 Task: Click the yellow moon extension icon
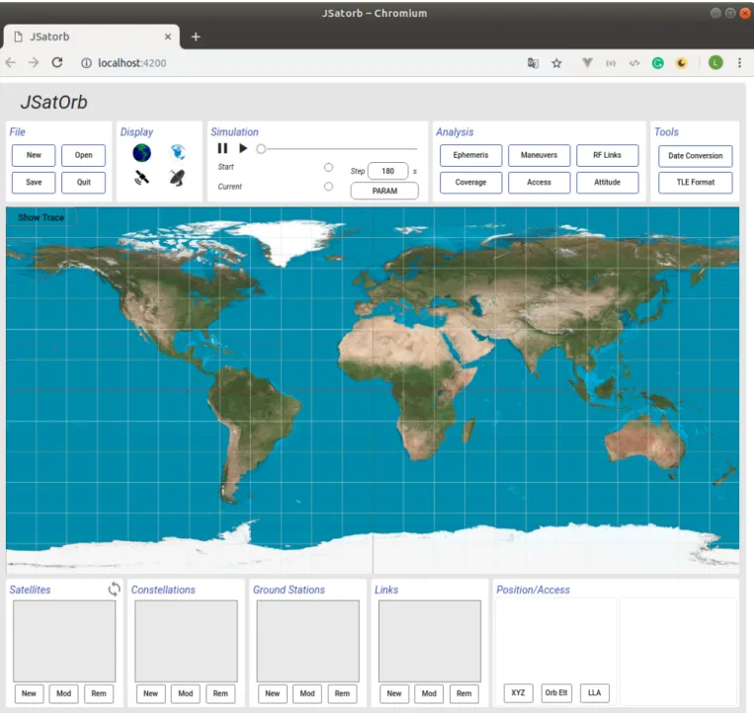pyautogui.click(x=682, y=63)
